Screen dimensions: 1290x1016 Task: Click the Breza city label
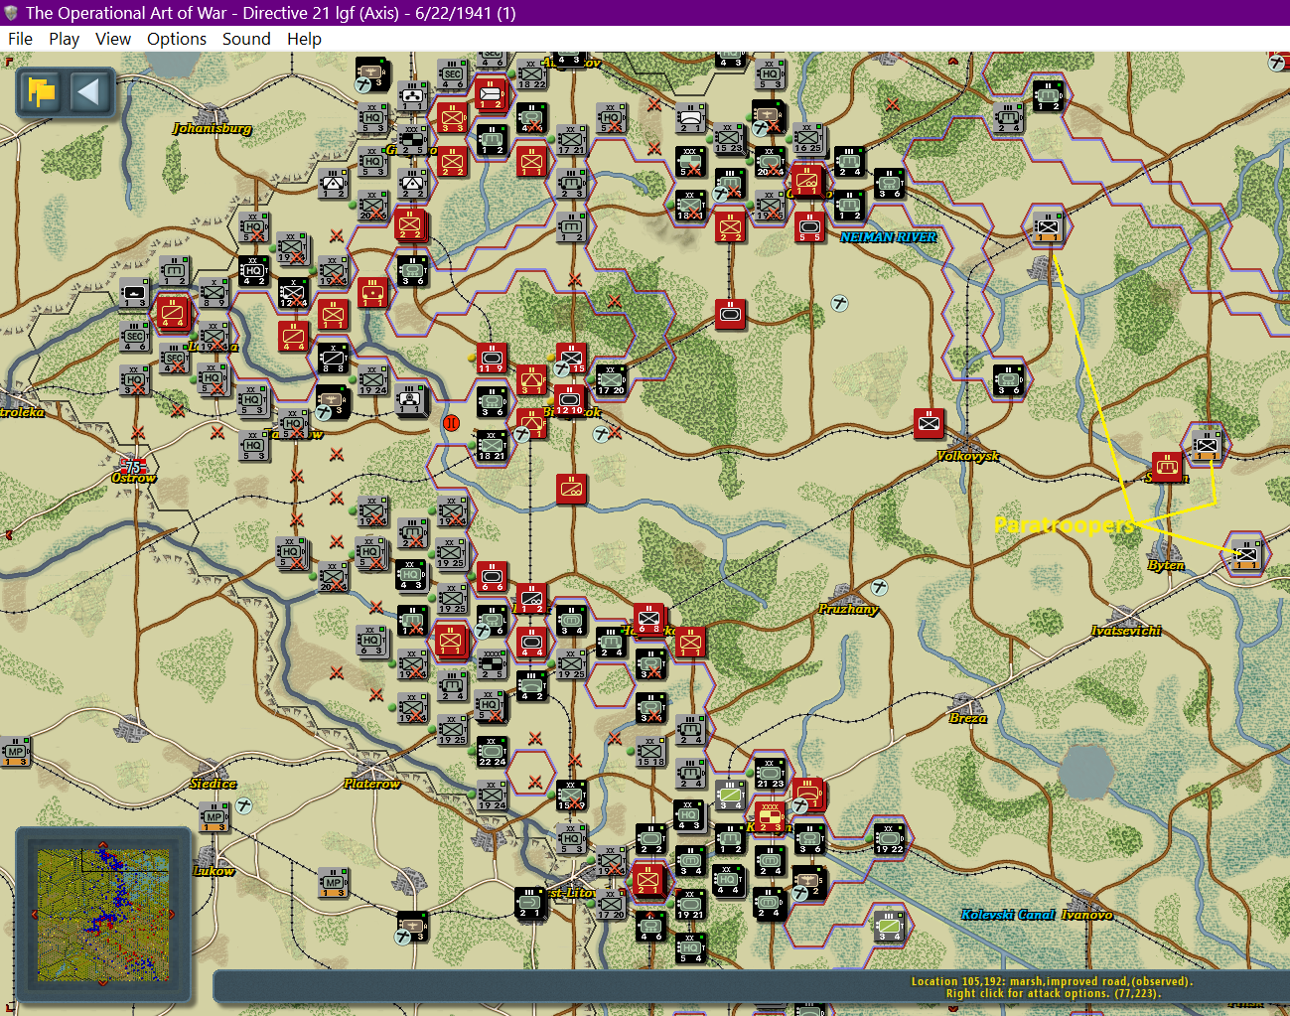coord(967,718)
